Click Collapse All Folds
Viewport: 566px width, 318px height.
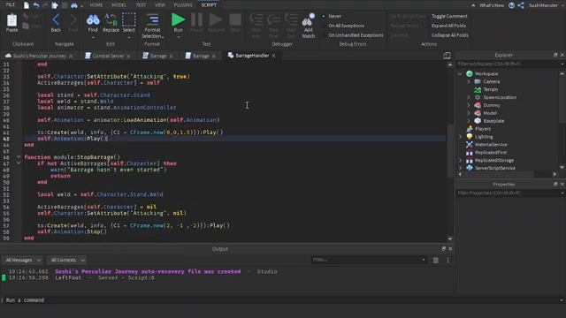[x=450, y=35]
